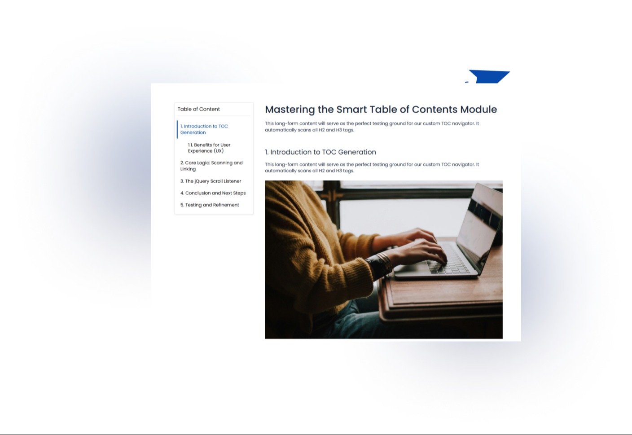The height and width of the screenshot is (435, 632).
Task: Select 'Introduction to TOC Generation' in the sidebar
Action: [x=204, y=129]
